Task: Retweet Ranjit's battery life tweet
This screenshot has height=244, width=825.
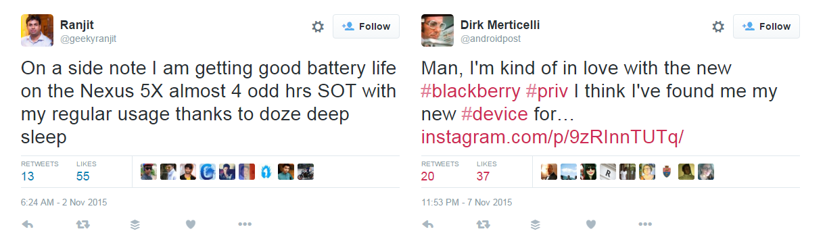Action: [82, 224]
